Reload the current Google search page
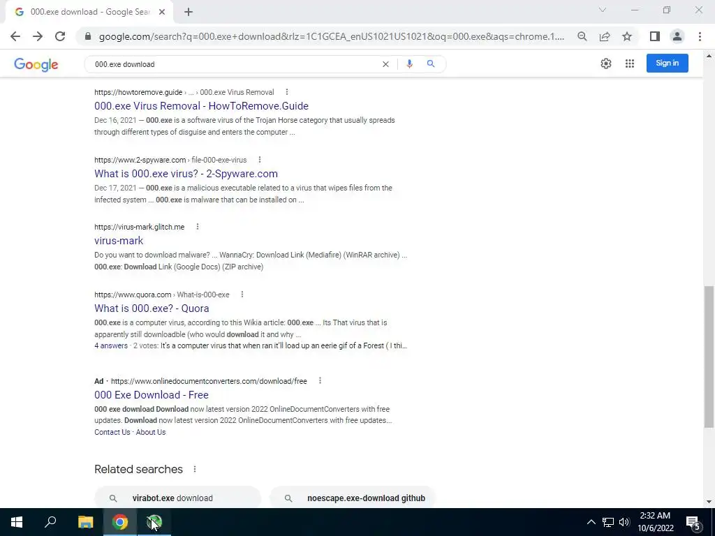 pos(60,36)
